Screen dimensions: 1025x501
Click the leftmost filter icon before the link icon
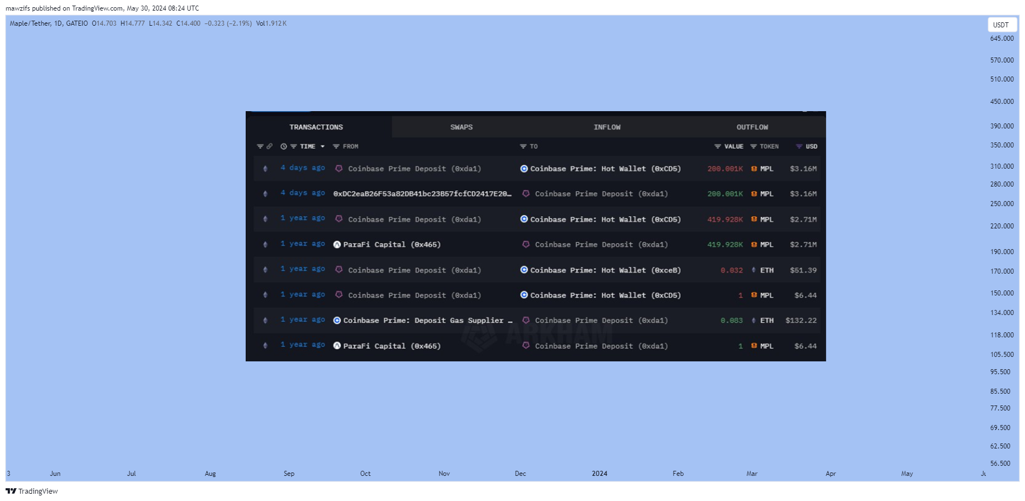tap(260, 146)
